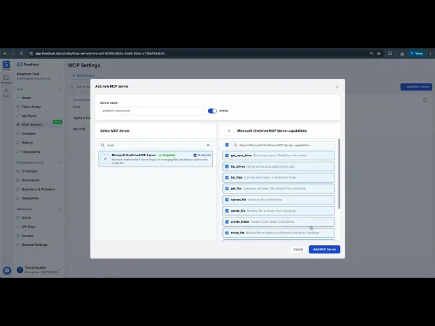Click the Server name input field

(152, 111)
